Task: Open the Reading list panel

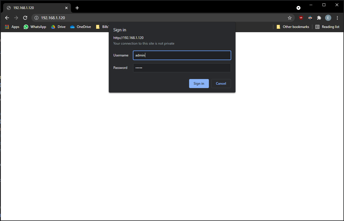Action: 327,27
